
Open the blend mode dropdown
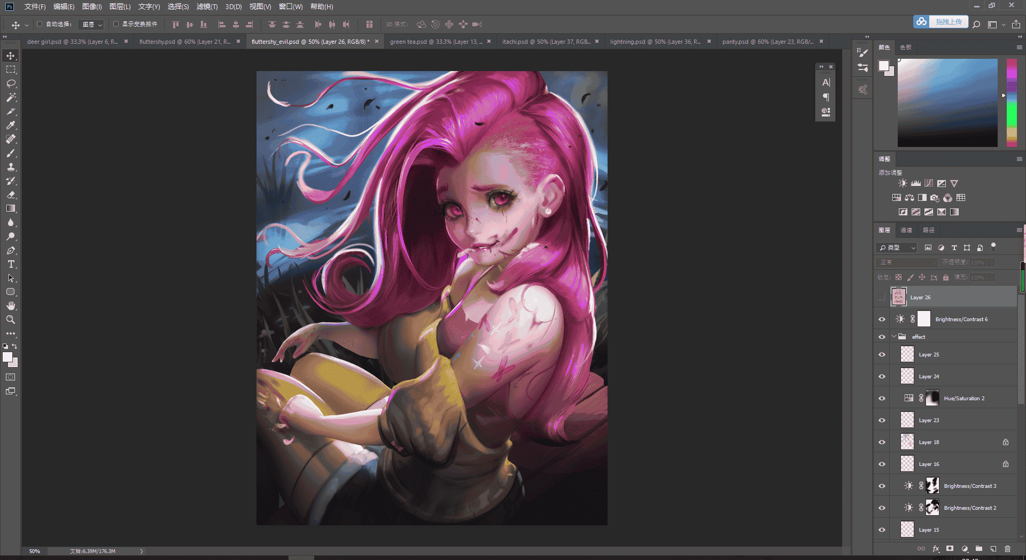[906, 262]
